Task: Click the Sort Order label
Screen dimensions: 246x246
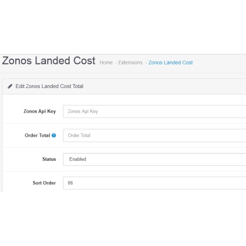Action: click(44, 183)
